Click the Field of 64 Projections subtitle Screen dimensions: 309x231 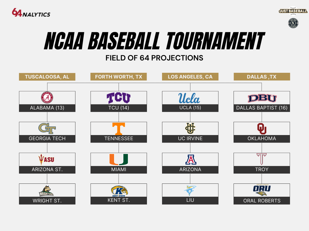point(154,58)
